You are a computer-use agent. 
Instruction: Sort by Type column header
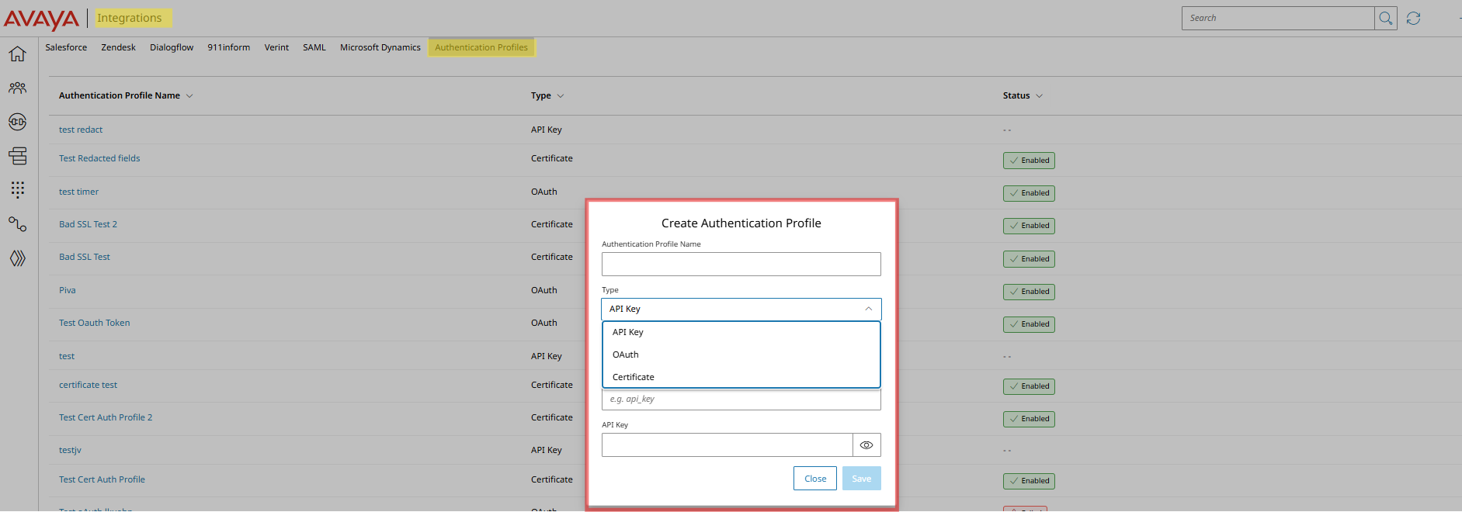547,95
